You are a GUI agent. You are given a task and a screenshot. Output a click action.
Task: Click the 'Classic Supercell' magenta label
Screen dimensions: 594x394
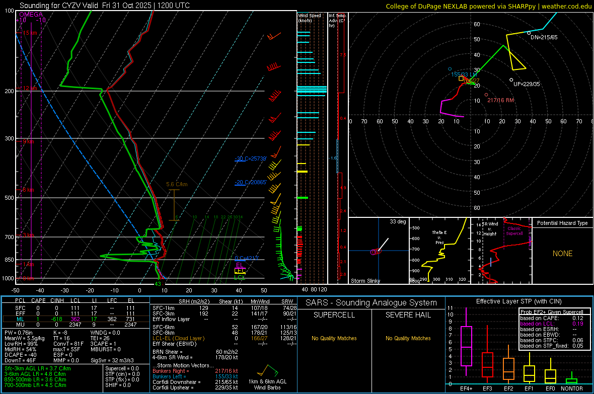click(x=514, y=231)
